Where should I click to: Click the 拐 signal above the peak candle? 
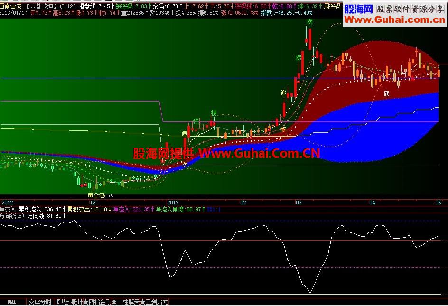coord(310,21)
